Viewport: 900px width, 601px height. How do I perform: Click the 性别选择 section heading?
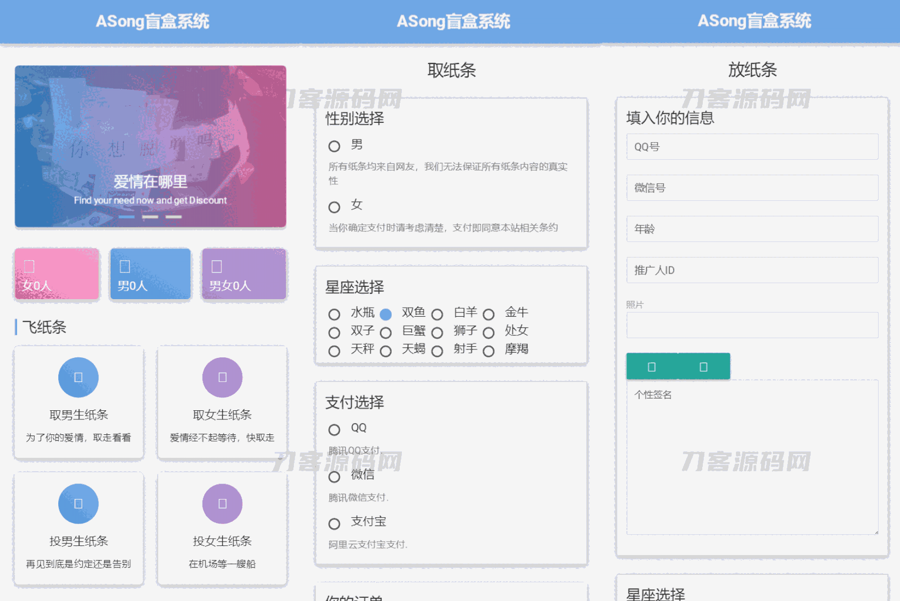pos(355,119)
